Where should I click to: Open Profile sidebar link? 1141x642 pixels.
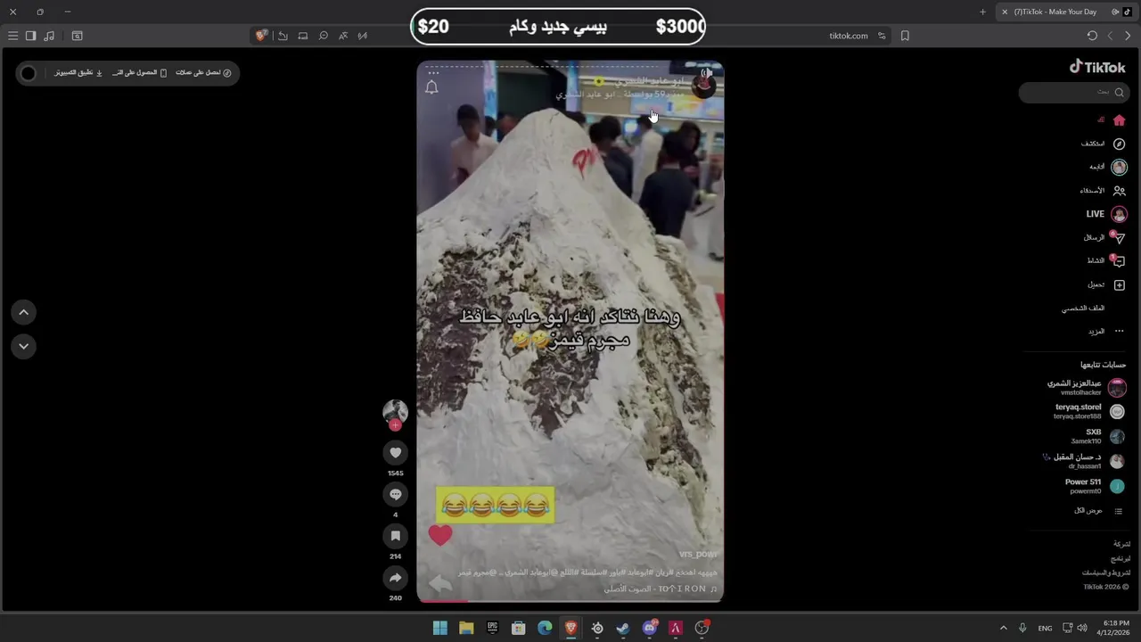click(x=1083, y=308)
